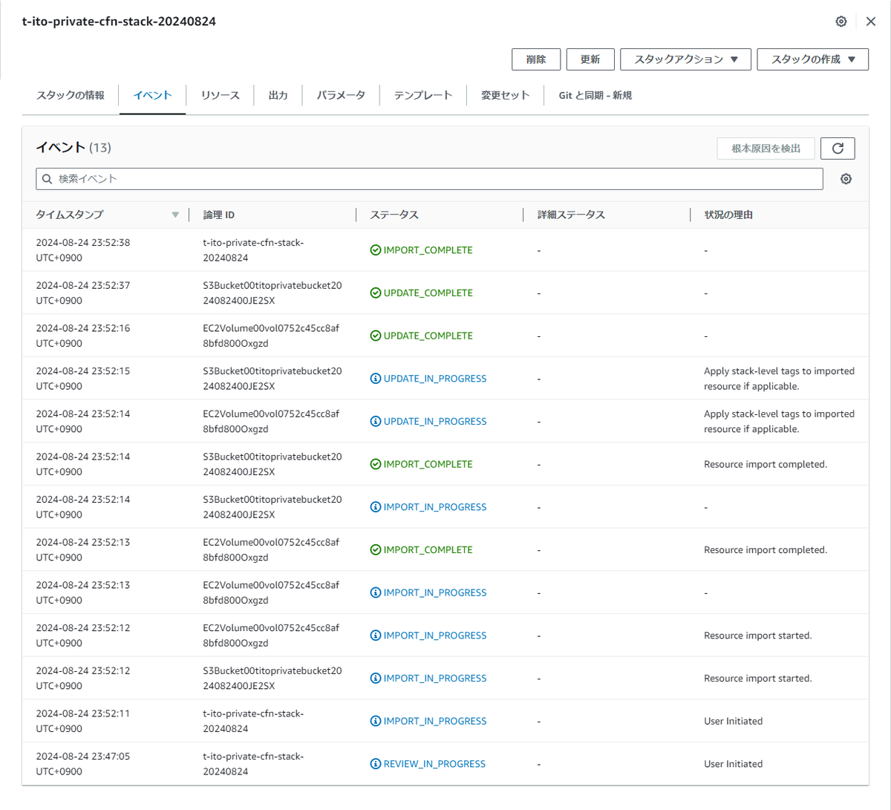891x810 pixels.
Task: Click timestamp 2024-08-24 23:47:05
Action: click(x=82, y=764)
